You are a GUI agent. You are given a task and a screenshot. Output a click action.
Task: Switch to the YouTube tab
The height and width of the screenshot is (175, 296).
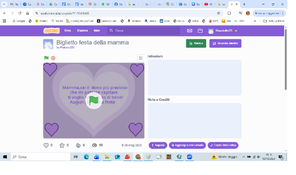(209, 4)
